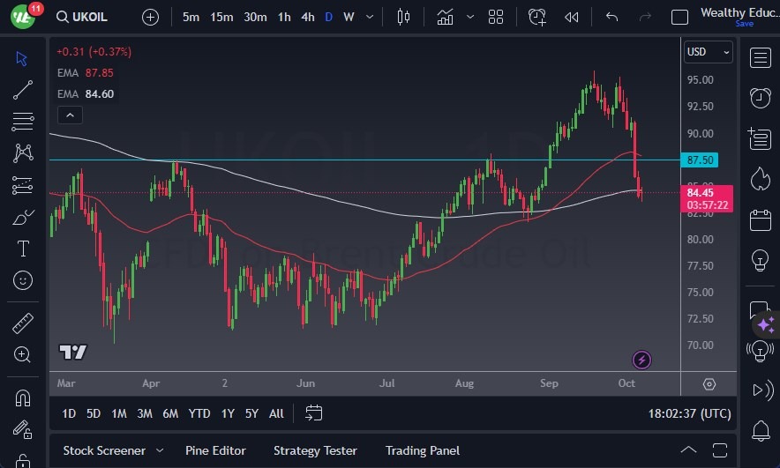Open the alerts alarm clock panel
The height and width of the screenshot is (468, 780).
[759, 97]
